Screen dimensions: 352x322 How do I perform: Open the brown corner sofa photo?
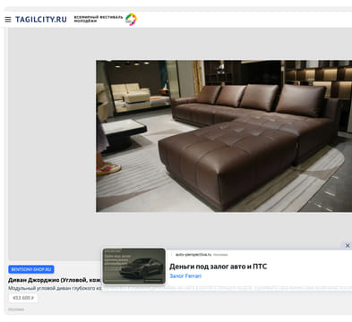point(224,136)
